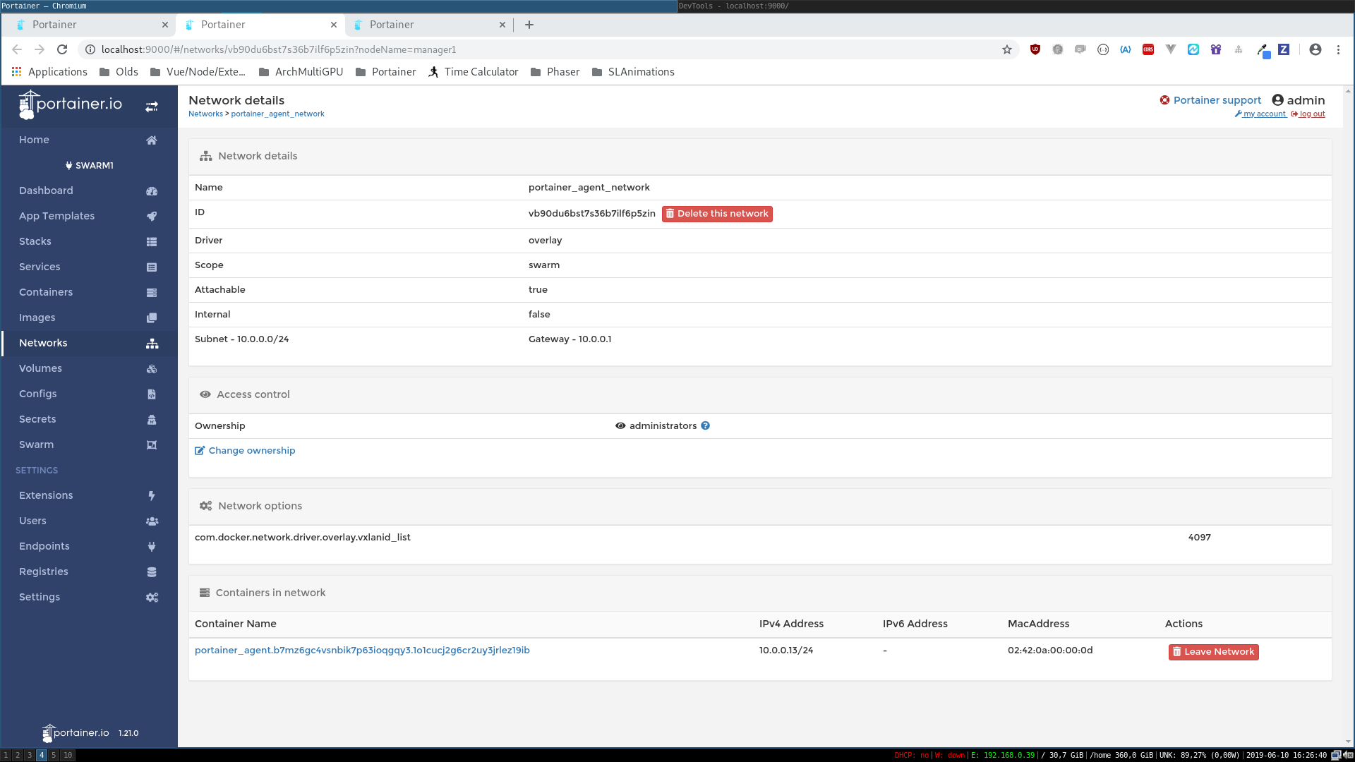Open Endpoints under Settings
The width and height of the screenshot is (1355, 762).
click(44, 546)
